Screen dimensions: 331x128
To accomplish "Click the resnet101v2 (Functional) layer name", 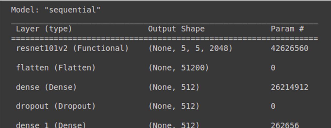I will 72,49.
